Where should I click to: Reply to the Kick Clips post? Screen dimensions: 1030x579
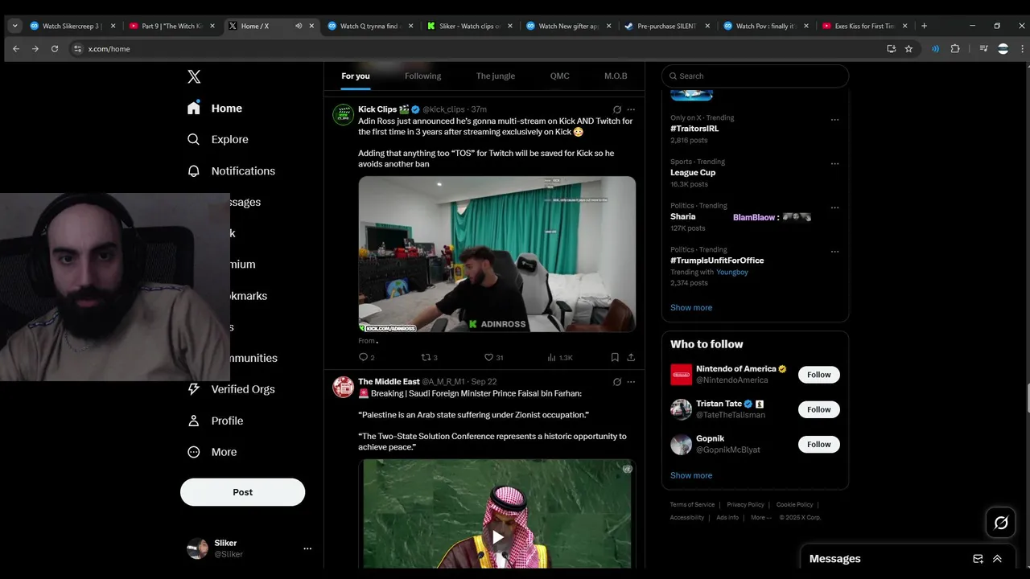(363, 357)
